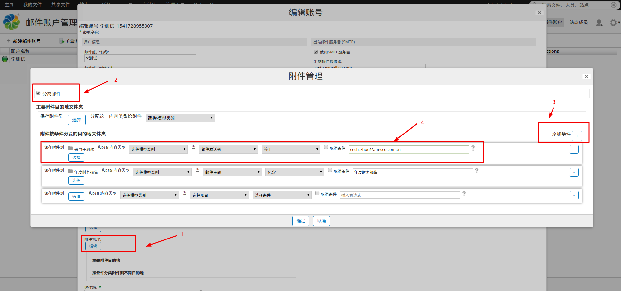Click help question mark beside 年度财务报告 field
Viewport: 621px width, 291px height.
tap(477, 171)
